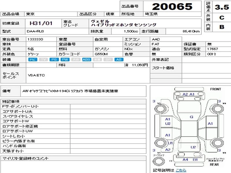Select the mileage value 86,410km
This screenshot has width=231, height=173.
[191, 31]
